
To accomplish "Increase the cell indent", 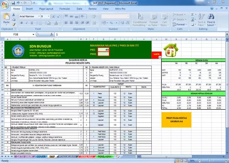I will [87, 23].
